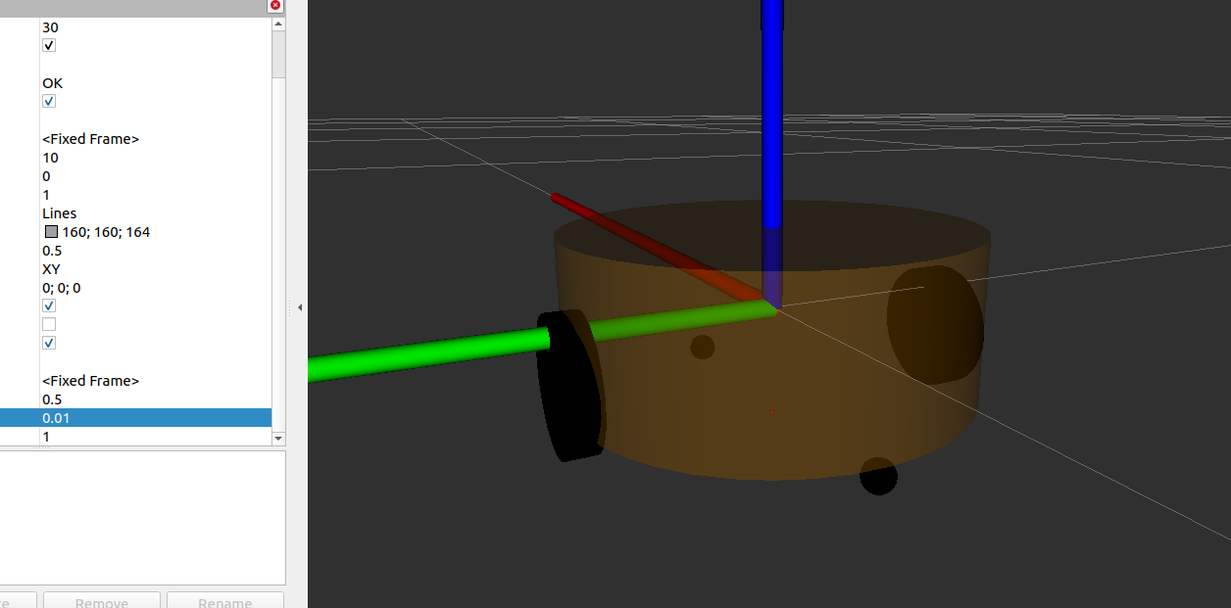Click the scroll-down arrow of the property list
The height and width of the screenshot is (608, 1231).
click(x=278, y=439)
